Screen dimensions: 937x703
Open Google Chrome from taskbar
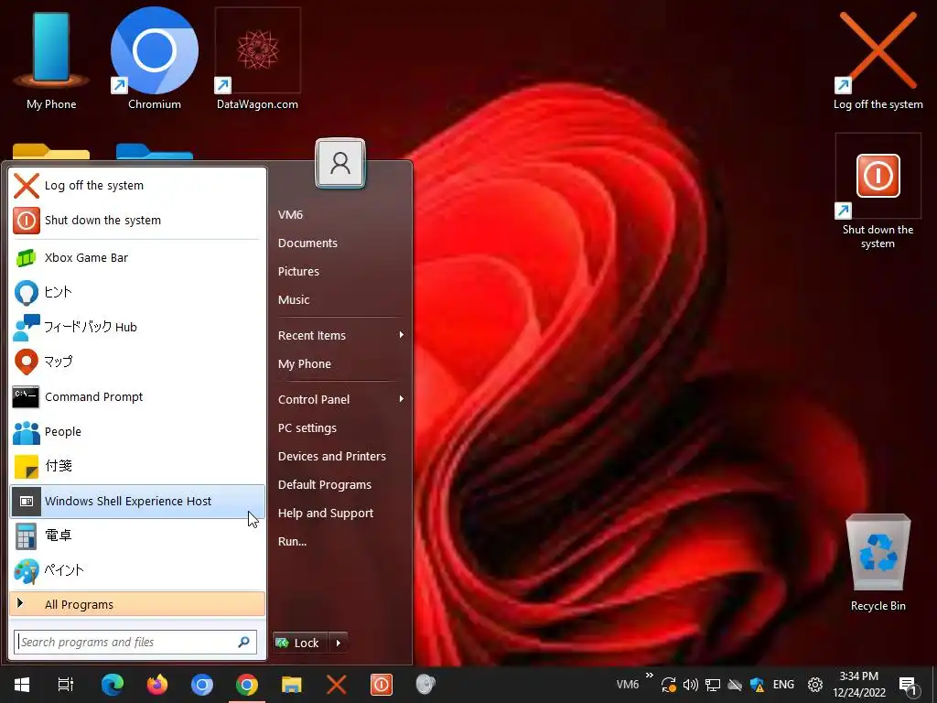[247, 685]
